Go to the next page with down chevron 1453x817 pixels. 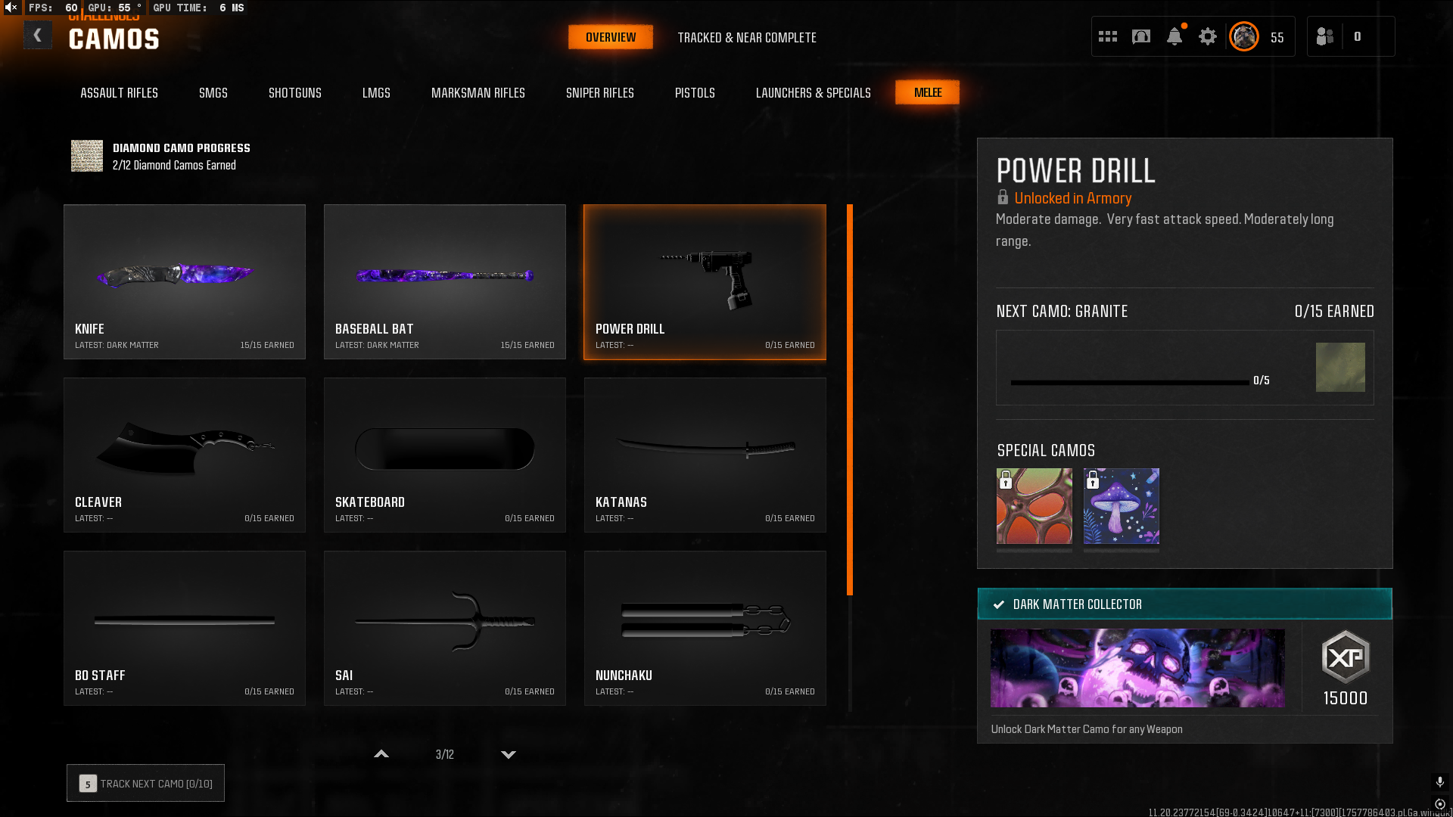509,754
